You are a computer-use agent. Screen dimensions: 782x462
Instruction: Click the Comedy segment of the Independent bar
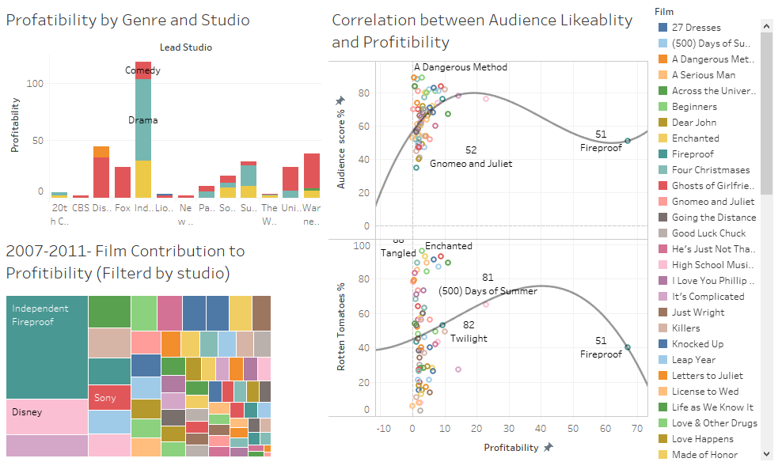click(143, 69)
